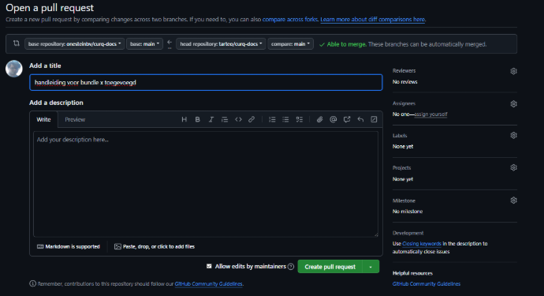Open base repository onesteinbv/curq-docs dropdown
The width and height of the screenshot is (544, 296).
click(x=75, y=43)
